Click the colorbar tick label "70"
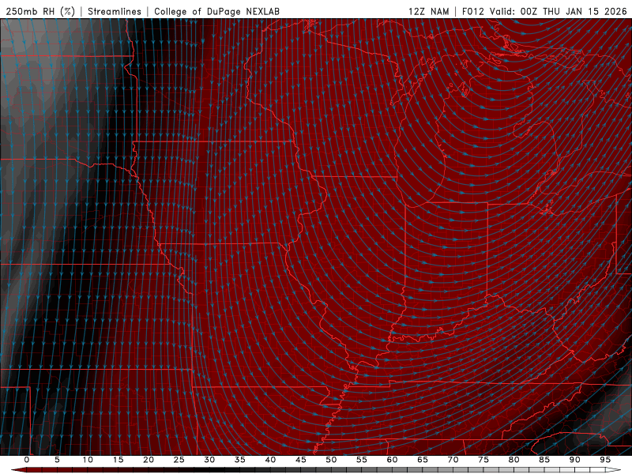The image size is (632, 474). pos(453,460)
